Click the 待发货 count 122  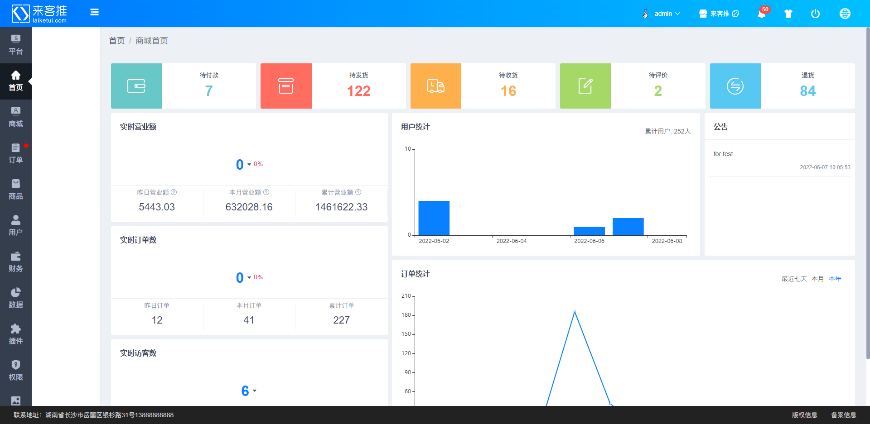point(359,91)
